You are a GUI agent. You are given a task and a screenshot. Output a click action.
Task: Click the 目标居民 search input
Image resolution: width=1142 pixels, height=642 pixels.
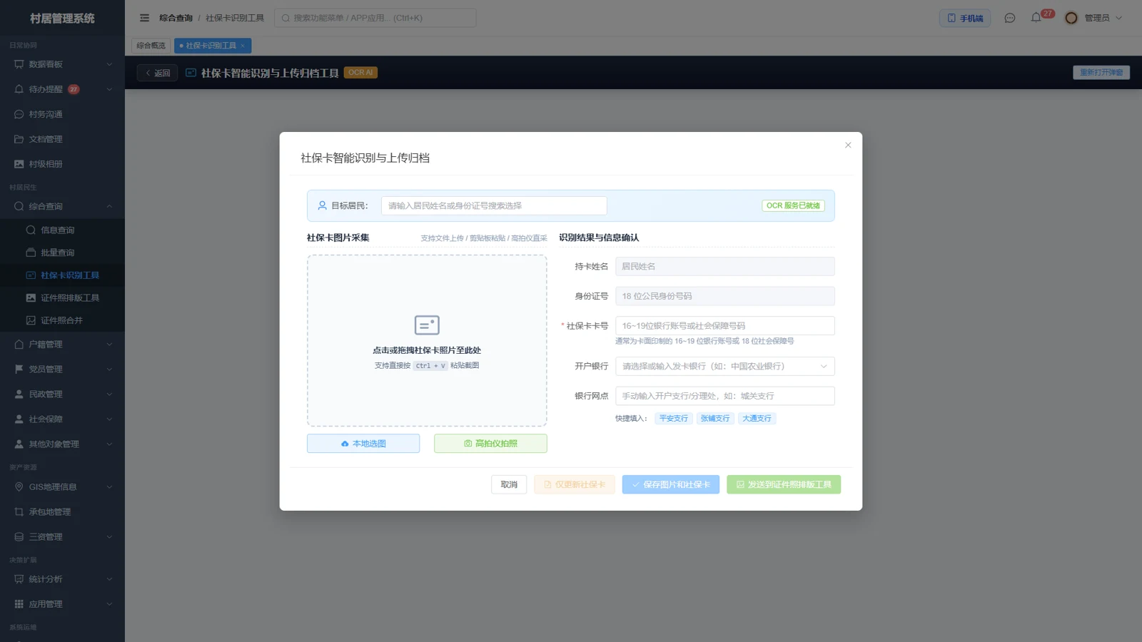494,205
